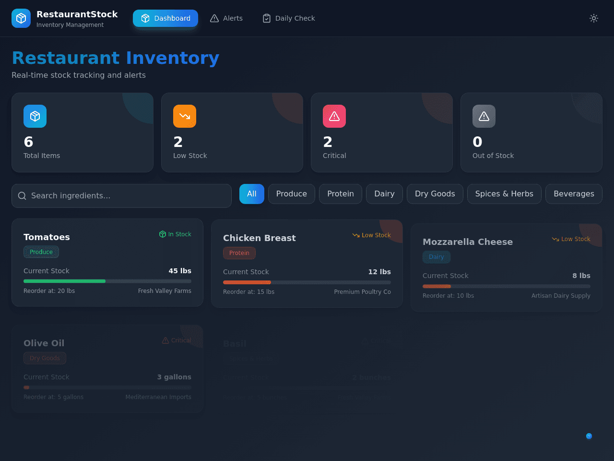Screen dimensions: 614x461
Task: Filter by Dry Goods category
Action: click(x=435, y=194)
